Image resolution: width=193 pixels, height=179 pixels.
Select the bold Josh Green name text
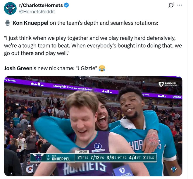point(18,68)
